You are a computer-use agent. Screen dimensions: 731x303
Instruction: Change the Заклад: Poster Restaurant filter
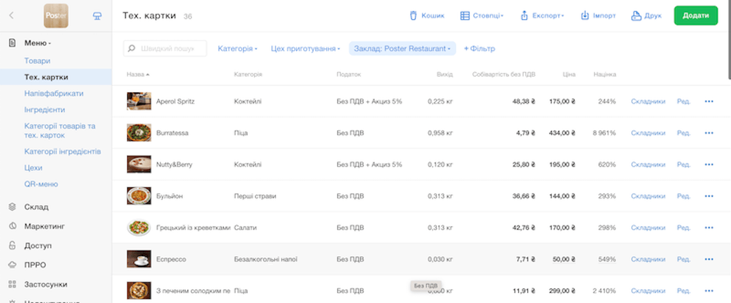pyautogui.click(x=402, y=49)
